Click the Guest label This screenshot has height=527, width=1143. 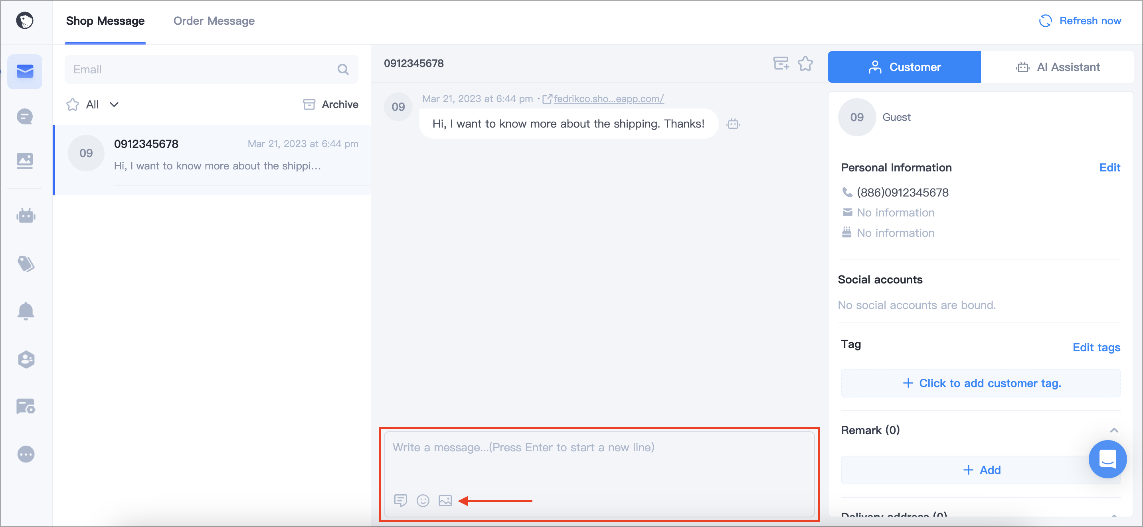click(x=896, y=117)
